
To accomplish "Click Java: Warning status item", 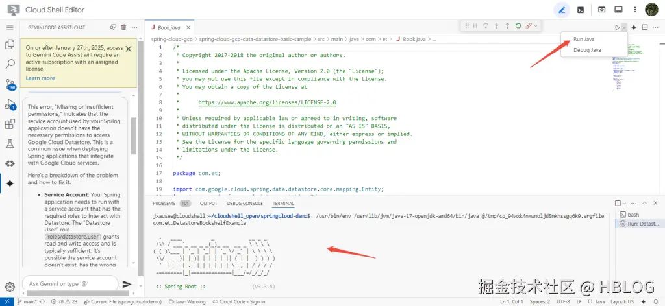I will click(187, 301).
